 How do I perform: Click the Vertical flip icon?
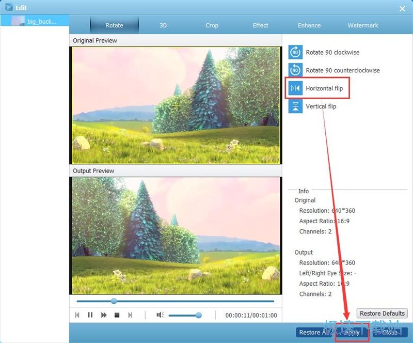click(295, 106)
